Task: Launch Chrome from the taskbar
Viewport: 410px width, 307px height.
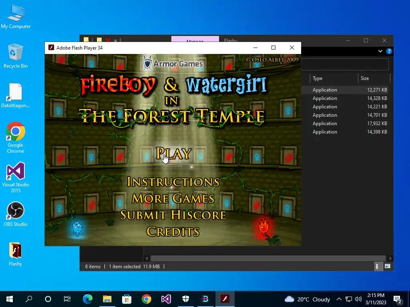Action: tap(147, 299)
